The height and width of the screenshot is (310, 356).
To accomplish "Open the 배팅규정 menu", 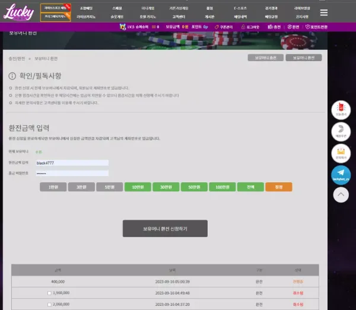I will [271, 17].
